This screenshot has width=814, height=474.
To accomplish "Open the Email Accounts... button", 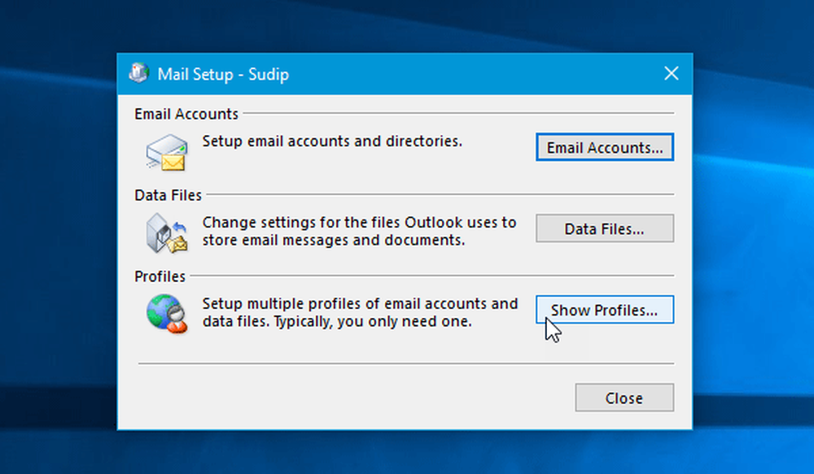I will tap(604, 148).
